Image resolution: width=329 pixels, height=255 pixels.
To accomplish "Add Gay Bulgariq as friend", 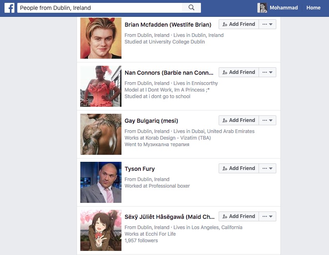I will 238,120.
